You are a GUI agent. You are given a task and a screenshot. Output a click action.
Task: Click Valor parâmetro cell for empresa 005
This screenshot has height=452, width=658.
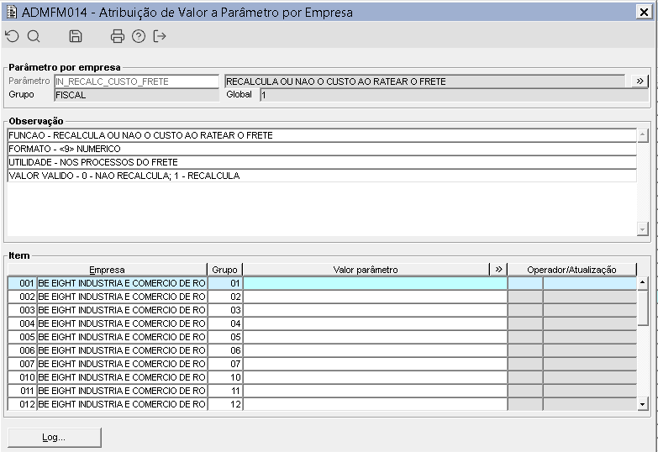click(375, 337)
